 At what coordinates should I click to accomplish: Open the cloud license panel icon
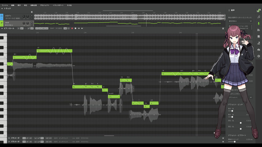point(259,50)
